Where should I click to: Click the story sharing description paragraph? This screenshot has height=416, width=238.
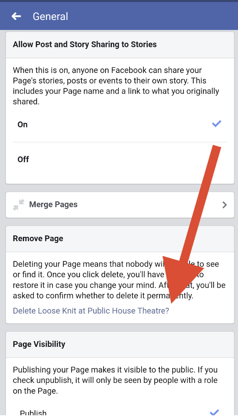click(x=116, y=86)
